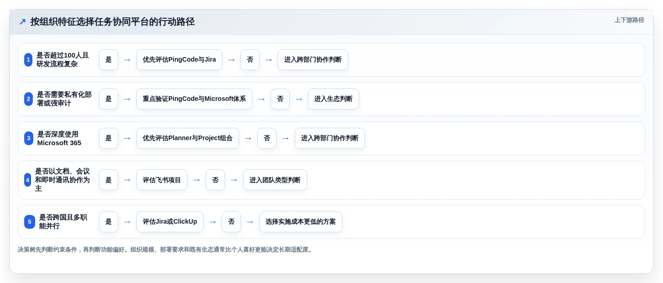Click the heading 按组织特征选择任务协同平台的行动路径
663x283 pixels.
[113, 22]
